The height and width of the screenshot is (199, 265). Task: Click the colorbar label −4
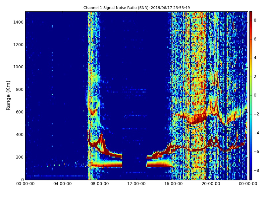256,133
